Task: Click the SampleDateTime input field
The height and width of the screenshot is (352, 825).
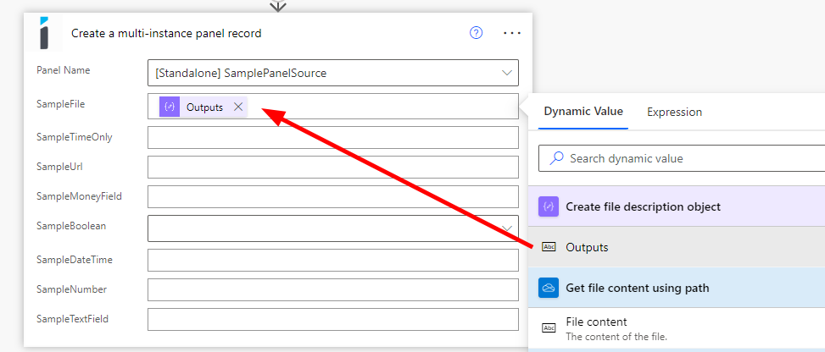Action: (x=332, y=260)
